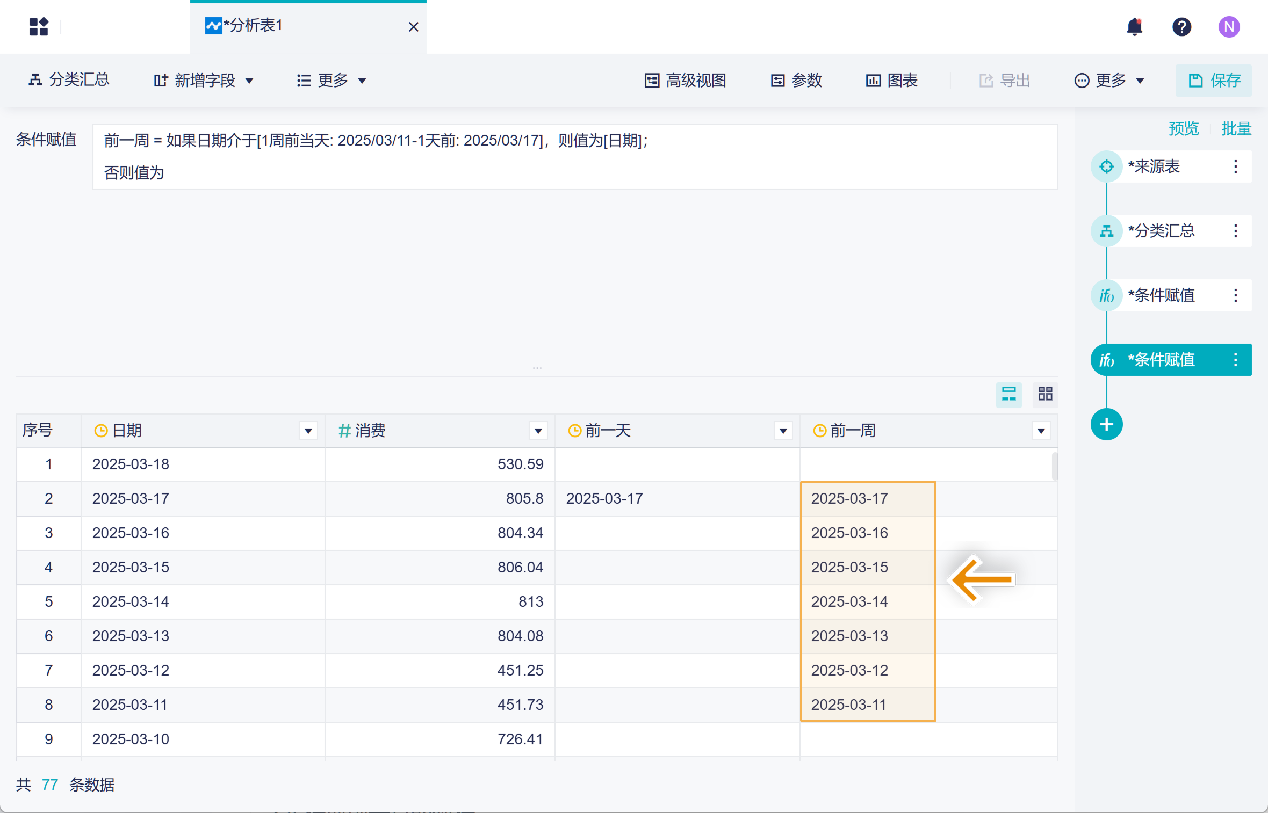Open the help question mark icon
Viewport: 1268px width, 813px height.
pos(1181,26)
